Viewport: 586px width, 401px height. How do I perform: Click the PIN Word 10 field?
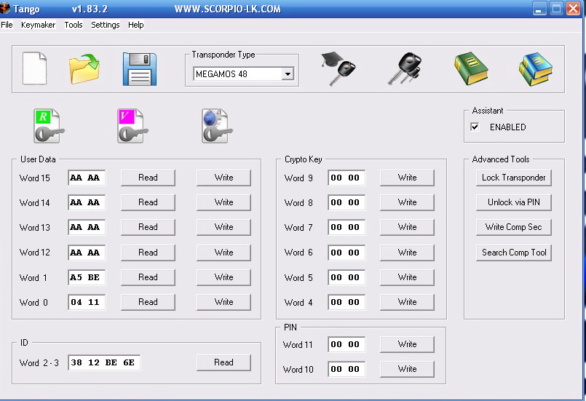[347, 369]
